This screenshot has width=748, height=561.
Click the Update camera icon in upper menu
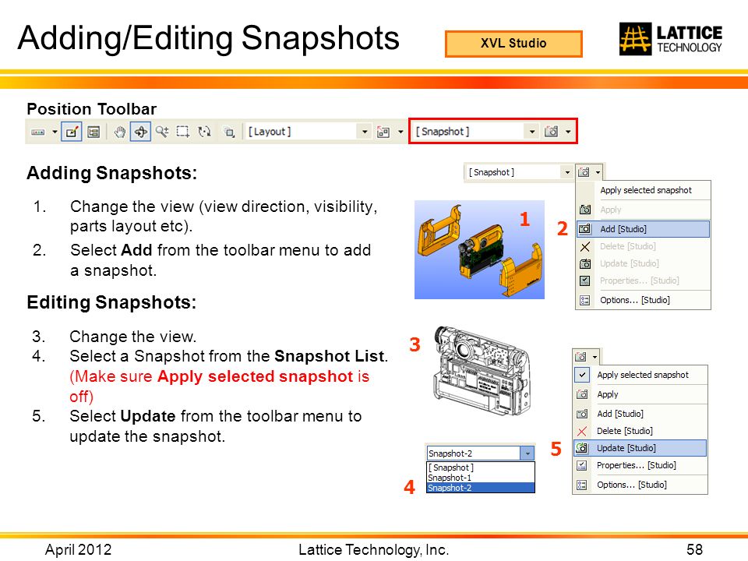(585, 263)
